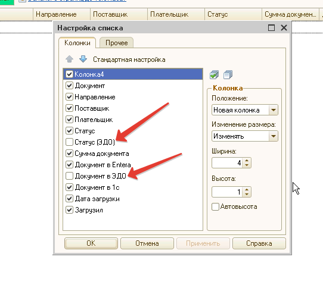Select the Документ в 1с row label

coord(97,187)
